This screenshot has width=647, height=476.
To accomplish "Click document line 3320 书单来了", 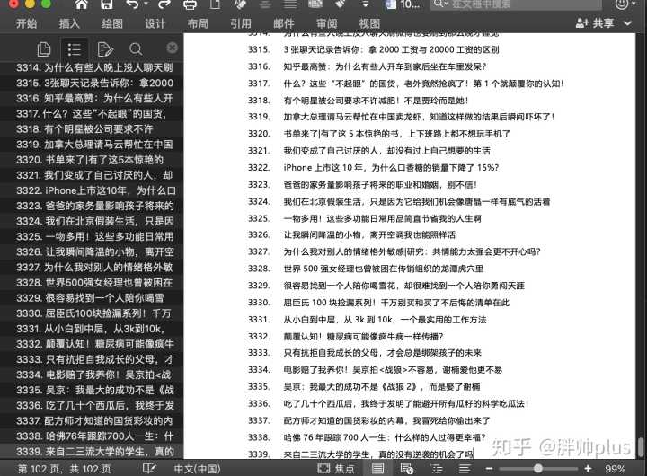I will 397,134.
